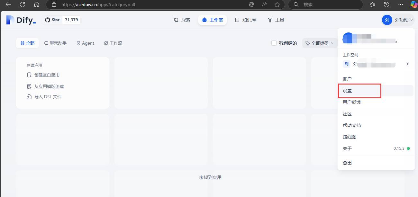Image resolution: width=418 pixels, height=197 pixels.
Task: Click the user avatar icon
Action: (x=387, y=20)
